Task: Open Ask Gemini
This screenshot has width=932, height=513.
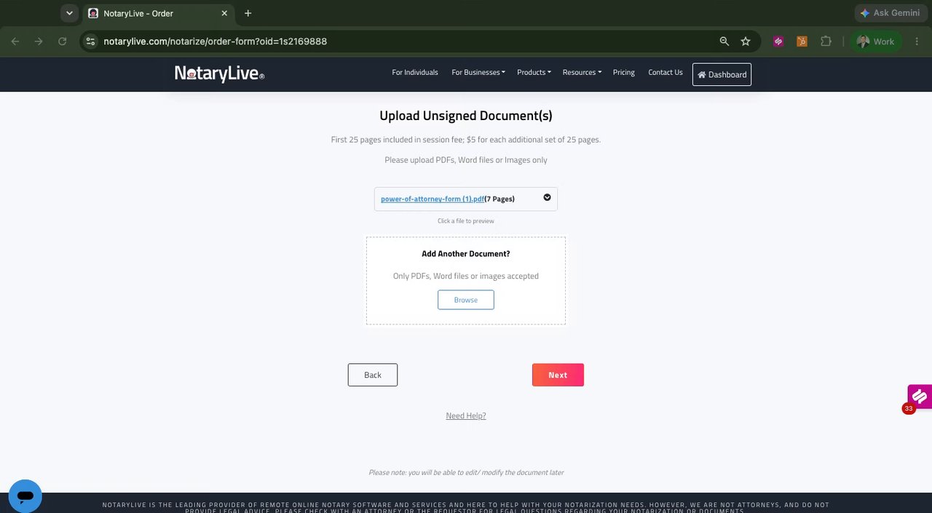Action: [890, 13]
